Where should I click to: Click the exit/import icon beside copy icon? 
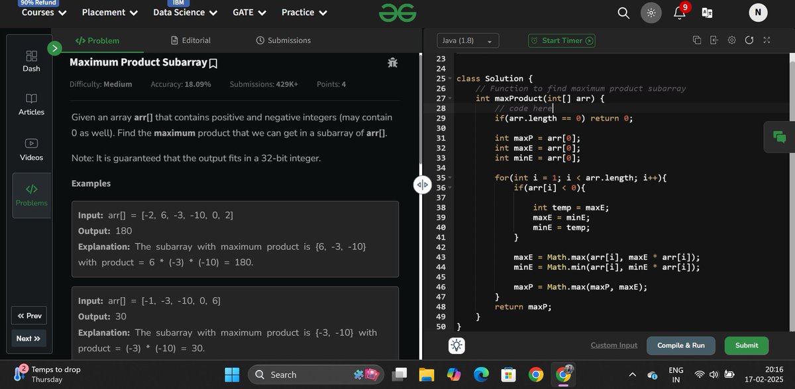click(x=714, y=40)
